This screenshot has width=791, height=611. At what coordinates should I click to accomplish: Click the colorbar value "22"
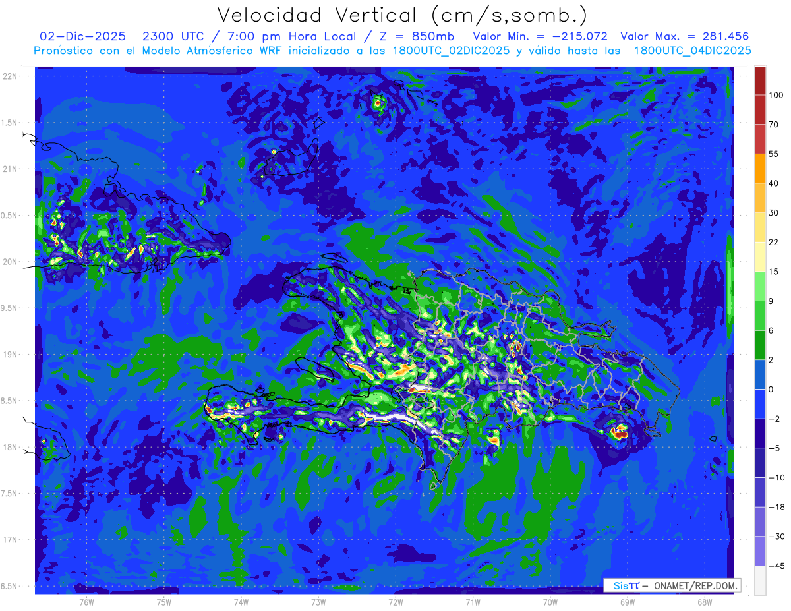tap(775, 242)
